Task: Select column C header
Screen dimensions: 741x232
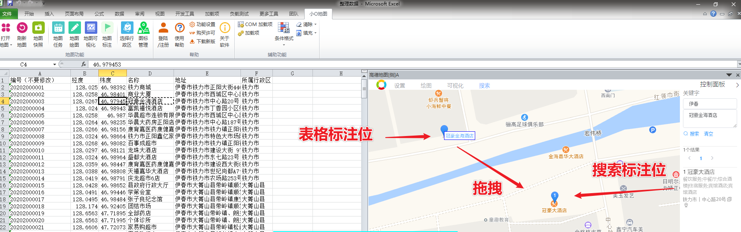Action: pos(112,73)
